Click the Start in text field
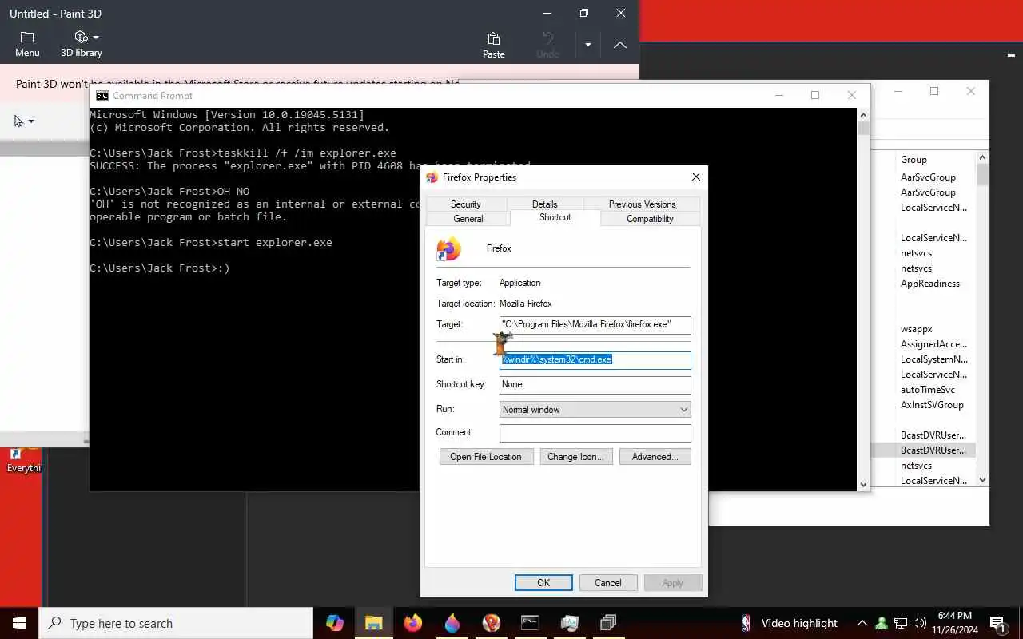 [x=595, y=359]
